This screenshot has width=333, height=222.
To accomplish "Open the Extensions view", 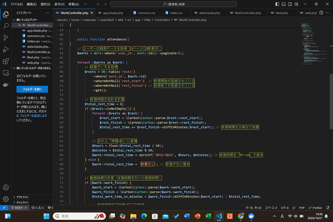I will pos(6,61).
